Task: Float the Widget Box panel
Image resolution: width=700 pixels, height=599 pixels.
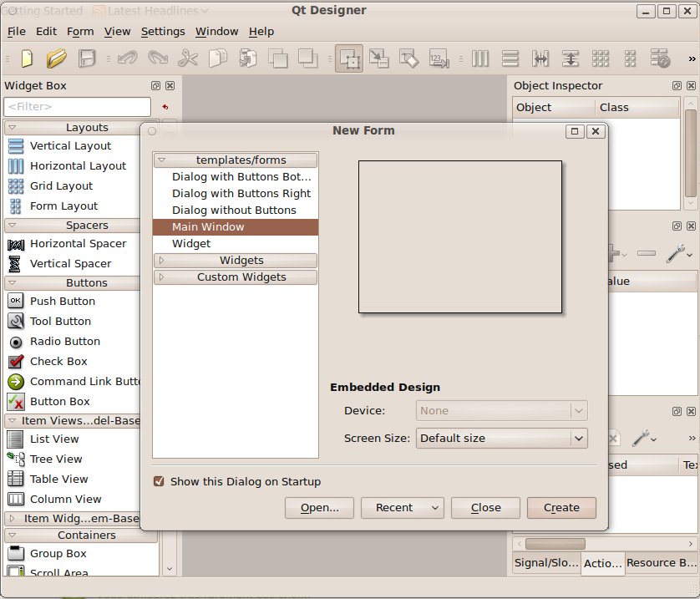Action: [155, 86]
